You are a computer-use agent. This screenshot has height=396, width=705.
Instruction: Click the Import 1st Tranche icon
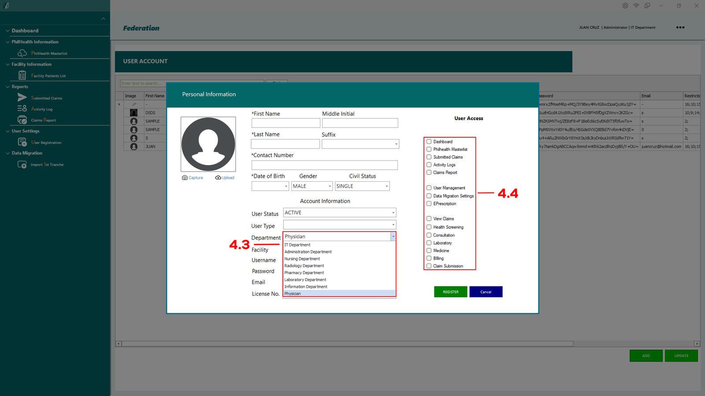22,165
